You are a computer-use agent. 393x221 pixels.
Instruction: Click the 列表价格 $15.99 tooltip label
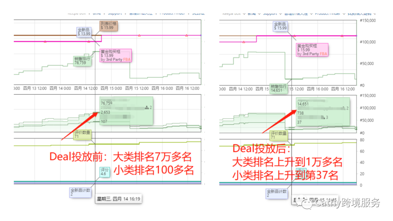tap(109, 26)
